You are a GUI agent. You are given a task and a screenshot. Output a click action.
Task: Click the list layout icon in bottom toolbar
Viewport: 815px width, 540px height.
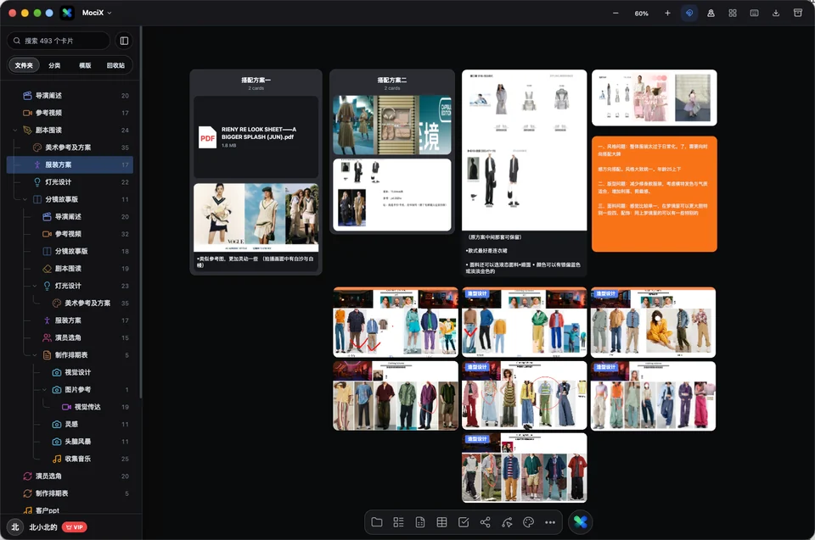[399, 522]
